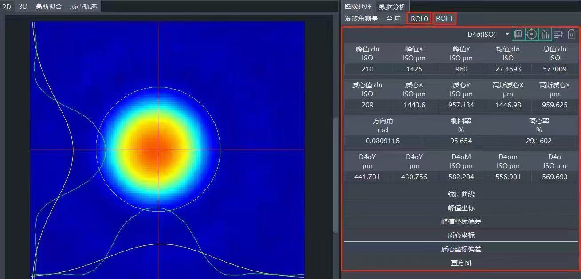581x279 pixels.
Task: Click the 全局 mode button
Action: (393, 18)
